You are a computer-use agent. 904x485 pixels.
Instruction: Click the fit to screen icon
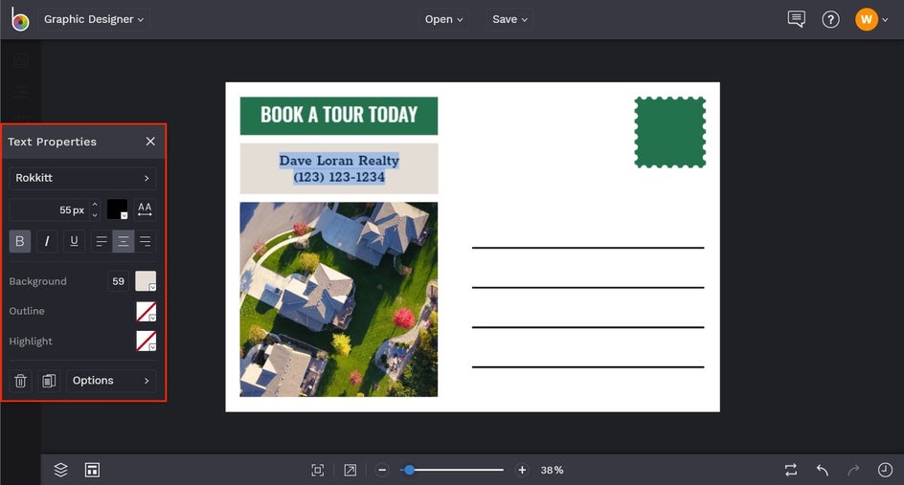click(x=318, y=470)
